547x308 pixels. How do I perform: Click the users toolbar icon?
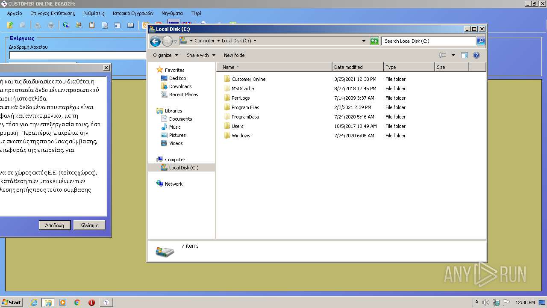[79, 25]
